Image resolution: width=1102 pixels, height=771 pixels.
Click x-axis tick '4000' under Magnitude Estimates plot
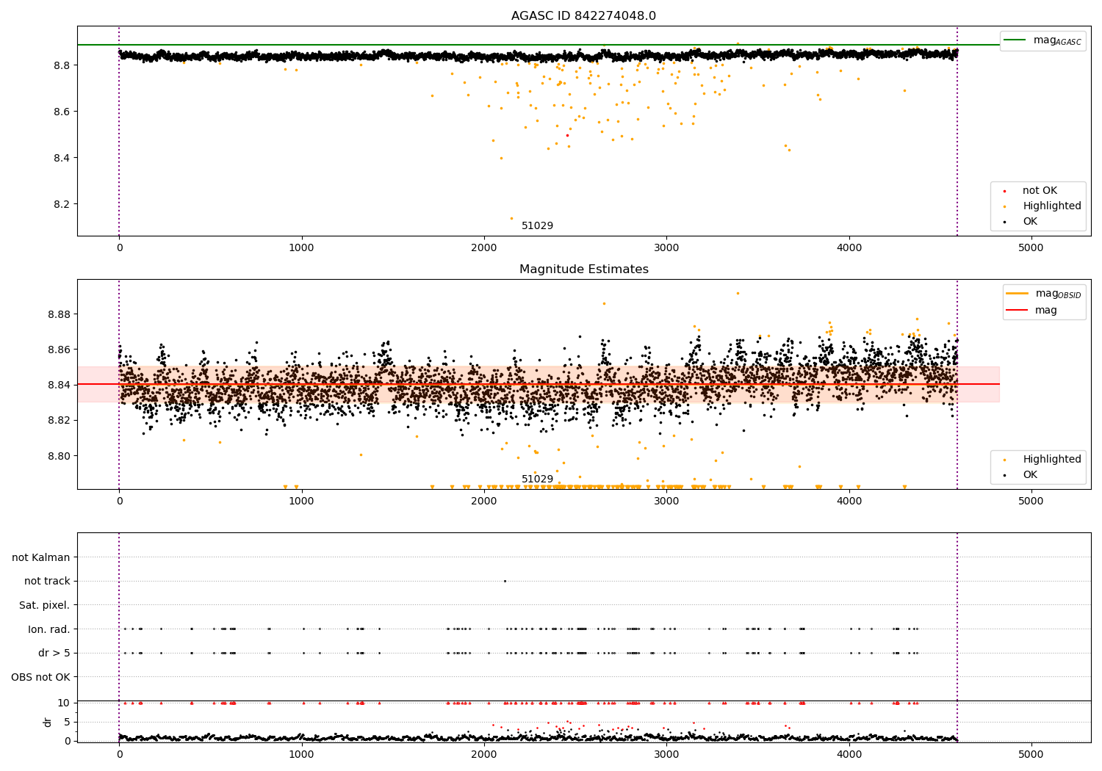(849, 502)
